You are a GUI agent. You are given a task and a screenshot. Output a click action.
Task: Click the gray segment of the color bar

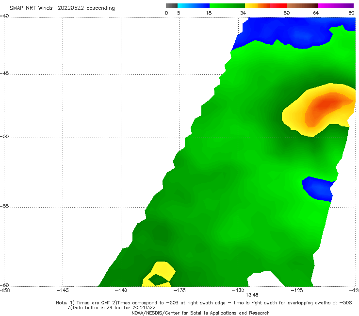[172, 6]
